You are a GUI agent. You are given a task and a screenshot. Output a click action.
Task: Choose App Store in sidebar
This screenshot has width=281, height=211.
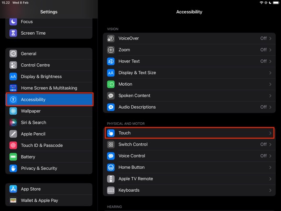pos(31,189)
